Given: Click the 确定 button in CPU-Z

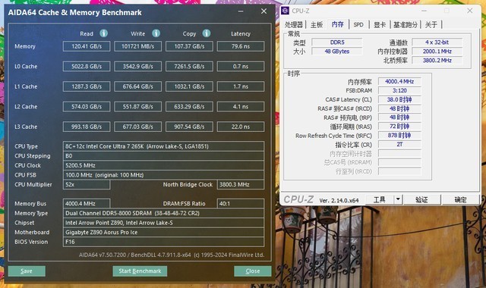Looking at the screenshot, I should click(460, 200).
